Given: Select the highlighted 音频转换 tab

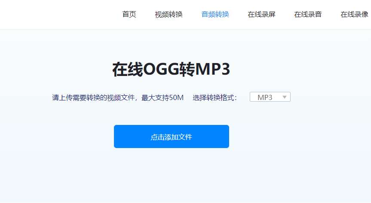Looking at the screenshot, I should [x=215, y=14].
